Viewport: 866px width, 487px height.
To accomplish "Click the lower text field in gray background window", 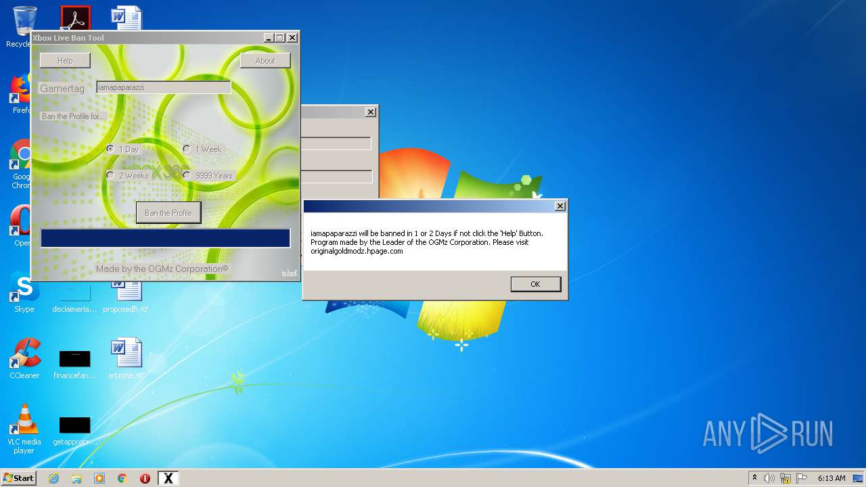I will click(x=336, y=177).
